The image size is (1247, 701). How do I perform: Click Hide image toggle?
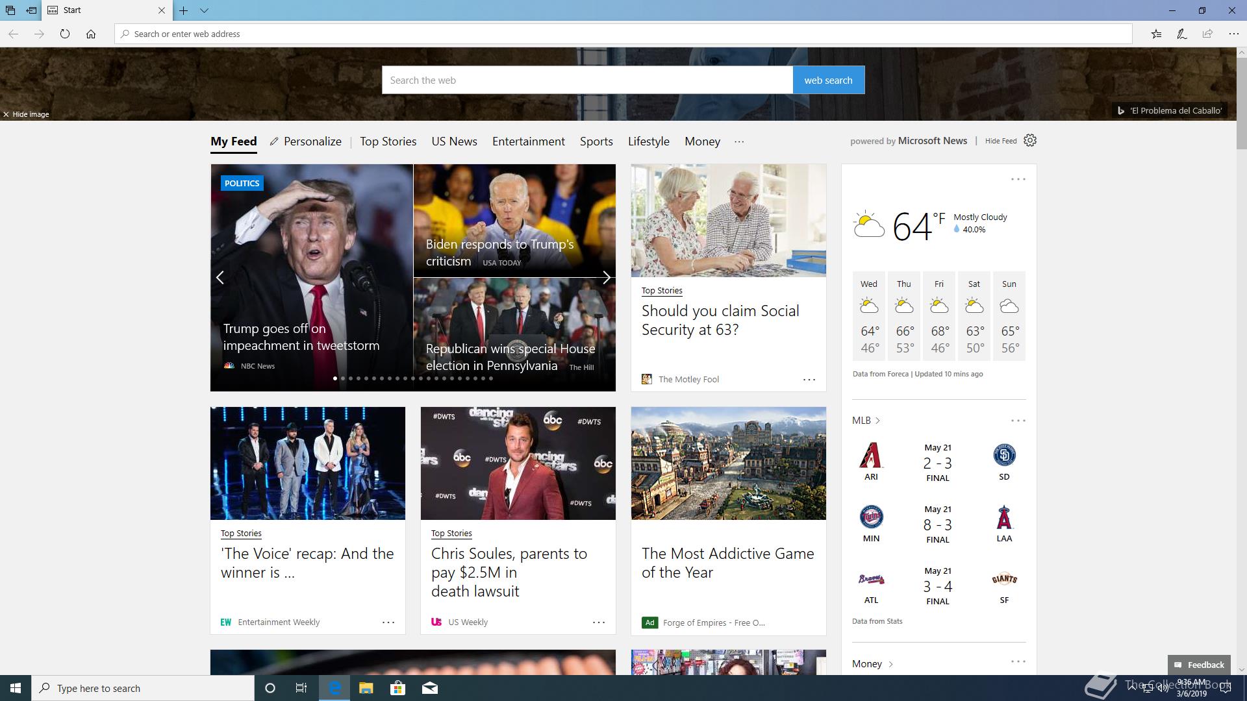[26, 114]
